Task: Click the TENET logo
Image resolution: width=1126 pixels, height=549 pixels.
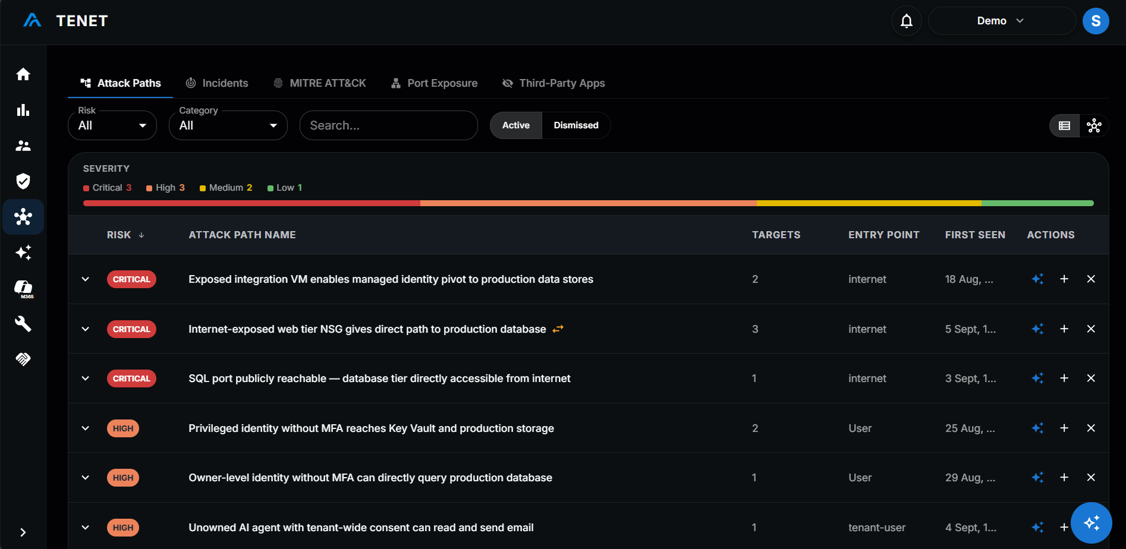Action: click(65, 21)
